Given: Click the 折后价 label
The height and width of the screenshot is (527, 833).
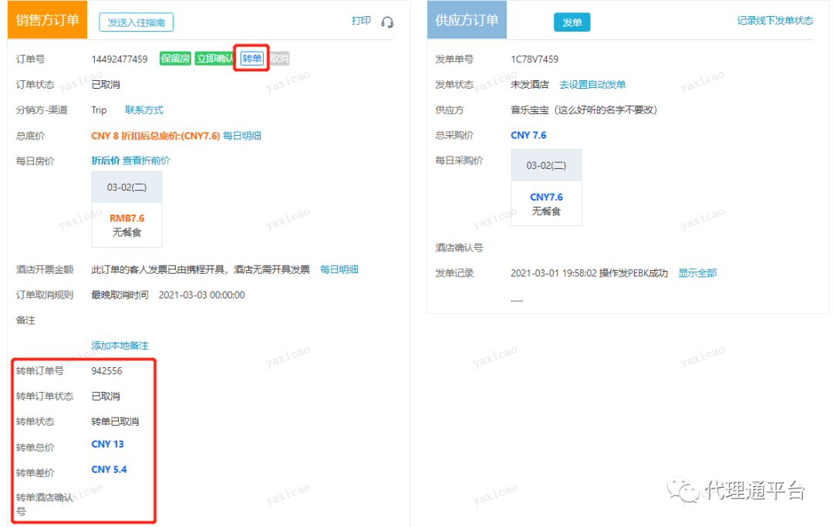Looking at the screenshot, I should coord(105,160).
